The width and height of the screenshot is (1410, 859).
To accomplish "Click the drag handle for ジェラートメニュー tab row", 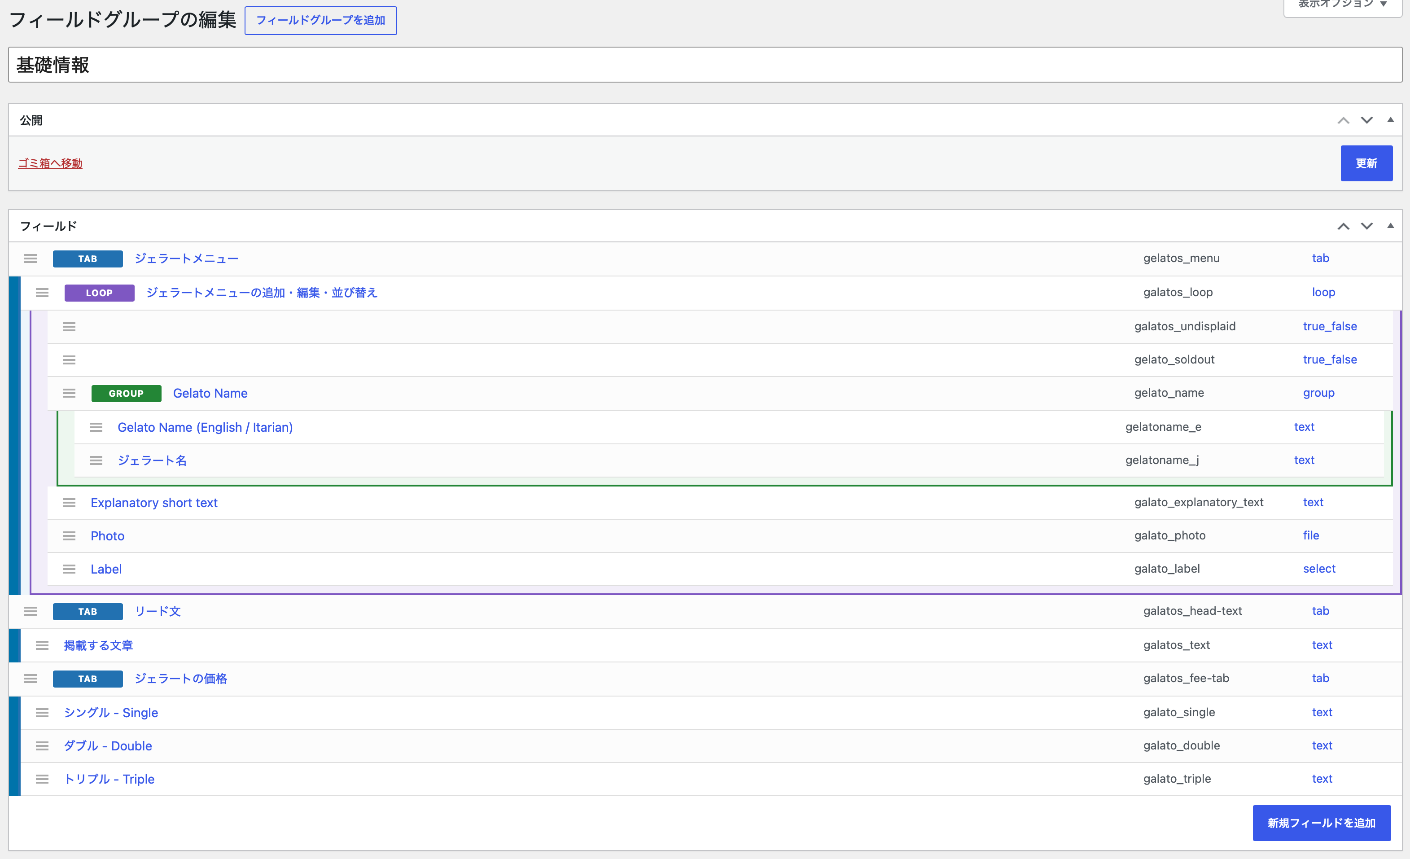I will pos(31,259).
